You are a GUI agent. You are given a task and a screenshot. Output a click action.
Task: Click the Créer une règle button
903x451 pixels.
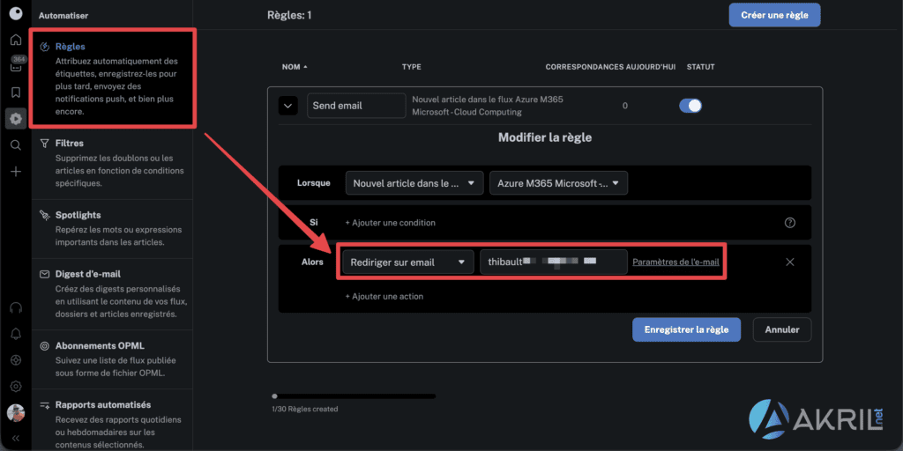[x=774, y=15]
